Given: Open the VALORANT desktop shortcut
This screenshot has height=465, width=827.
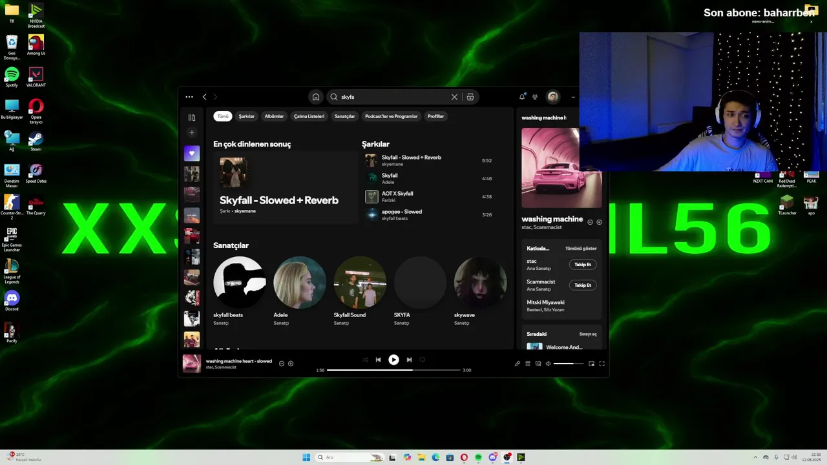Looking at the screenshot, I should click(x=36, y=77).
